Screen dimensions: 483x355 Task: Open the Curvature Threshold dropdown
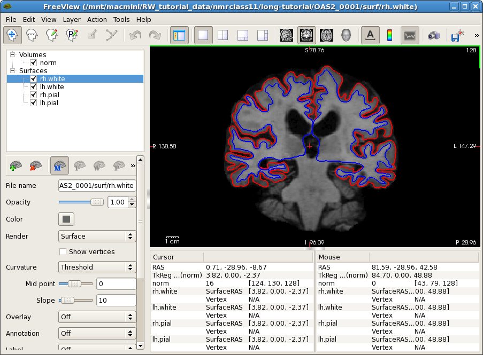97,267
